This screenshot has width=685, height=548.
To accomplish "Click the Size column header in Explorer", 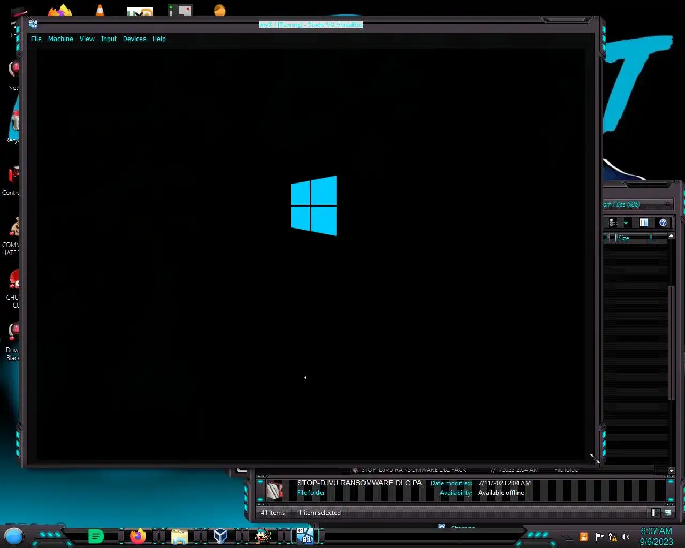I will 633,238.
